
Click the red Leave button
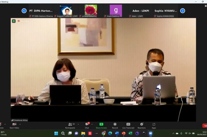205,126
